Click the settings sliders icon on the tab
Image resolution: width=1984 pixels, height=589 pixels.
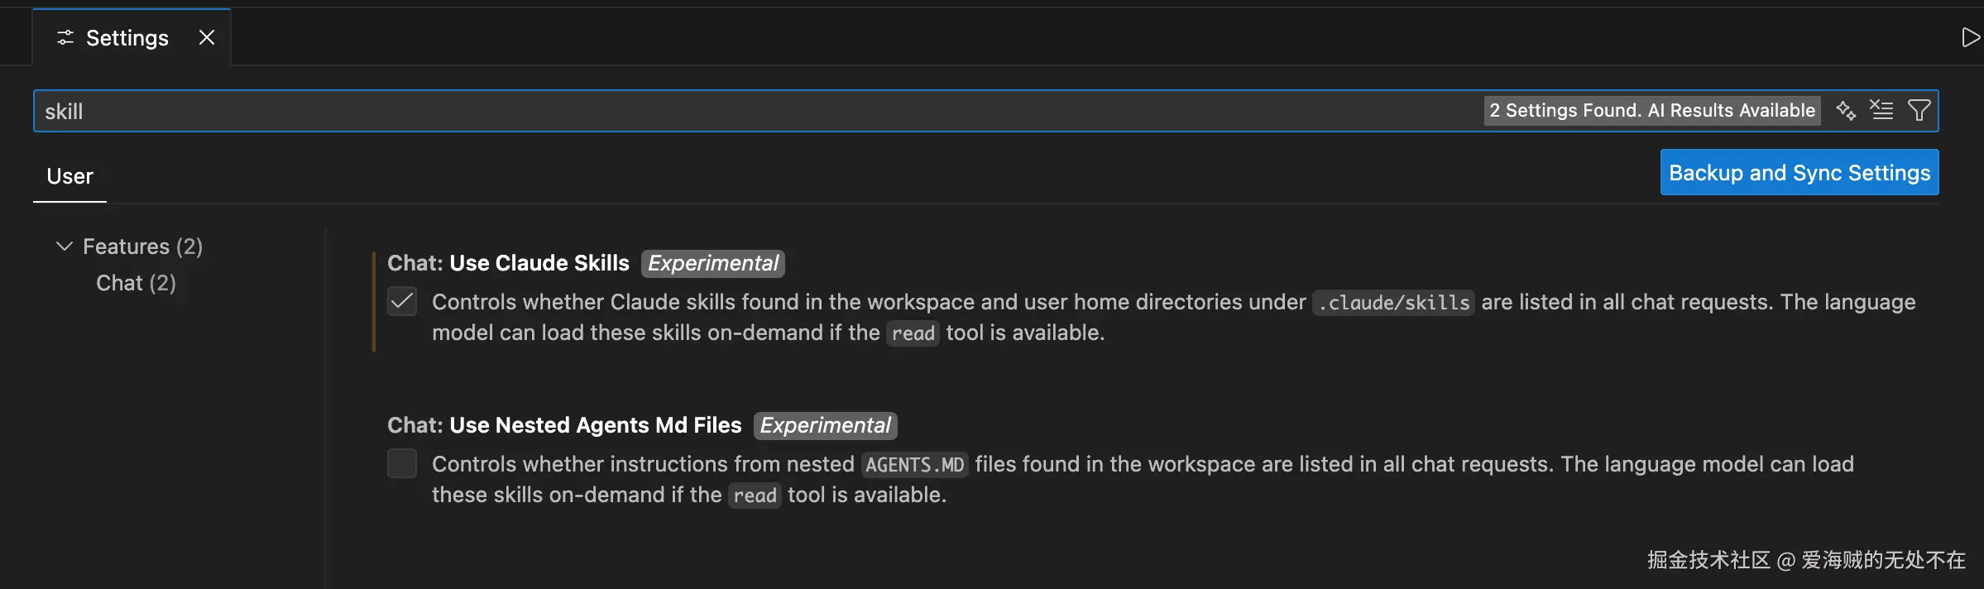[65, 38]
